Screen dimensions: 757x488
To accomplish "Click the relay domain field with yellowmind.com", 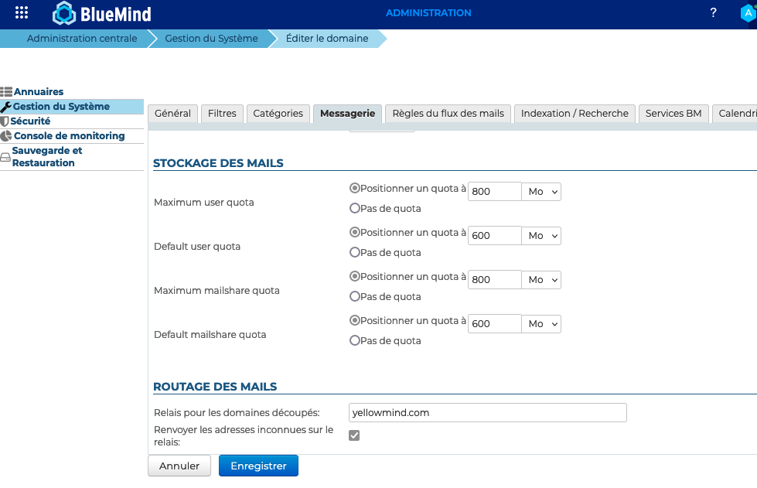I will pyautogui.click(x=487, y=413).
